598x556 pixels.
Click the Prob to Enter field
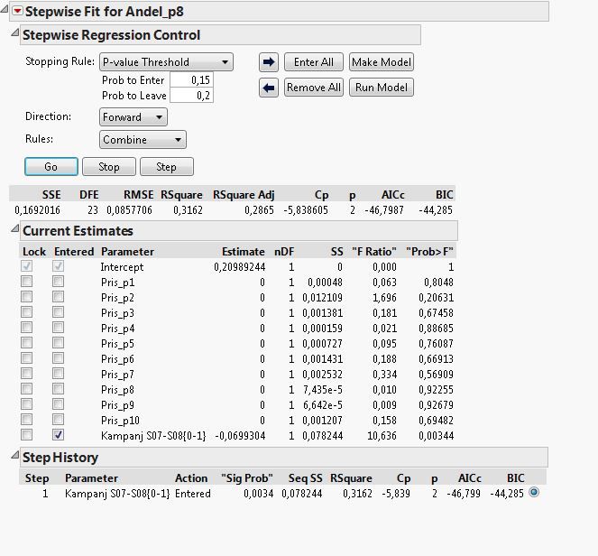point(191,80)
